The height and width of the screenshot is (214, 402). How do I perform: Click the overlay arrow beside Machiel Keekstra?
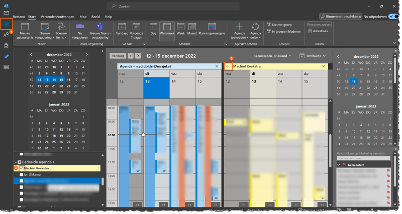228,66
